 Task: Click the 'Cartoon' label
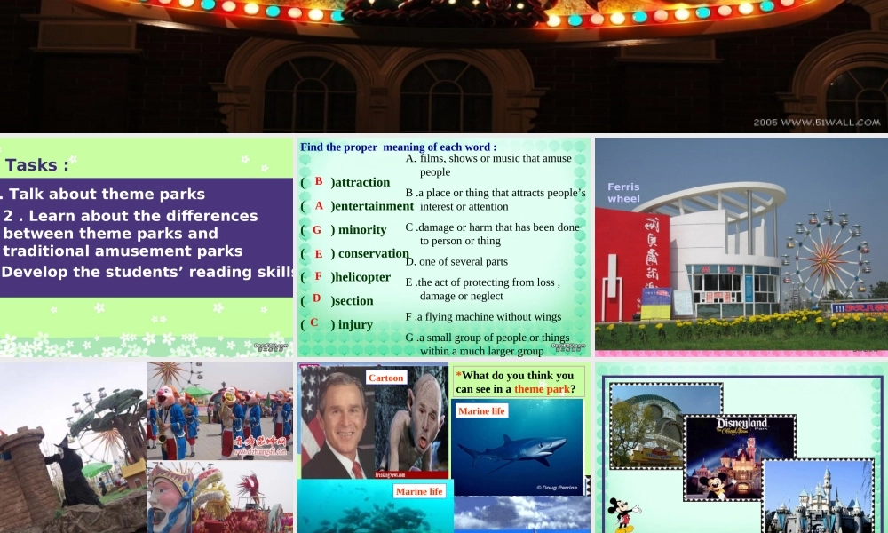(385, 378)
